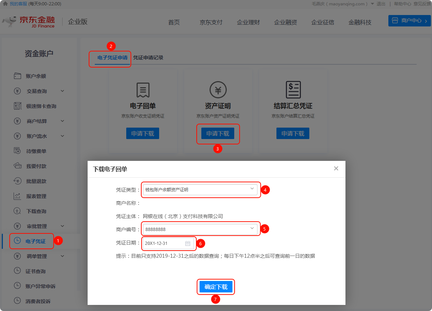Click the 电子凭证 clock icon in sidebar

click(x=17, y=241)
